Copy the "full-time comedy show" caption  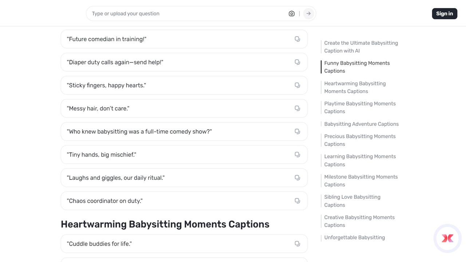click(297, 131)
